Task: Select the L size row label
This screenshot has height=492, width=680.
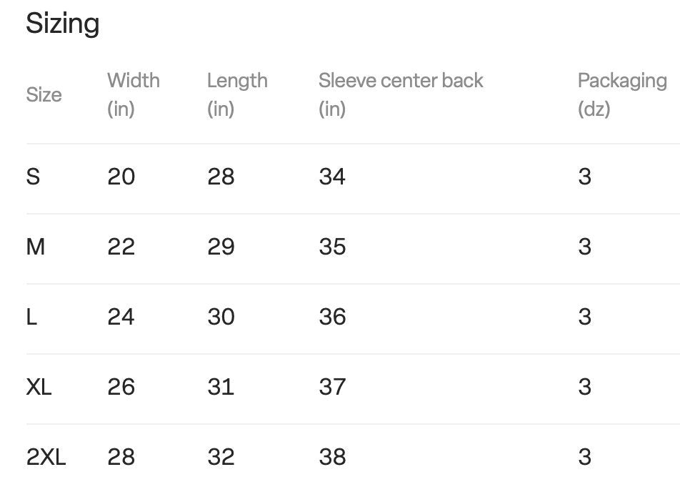Action: (x=31, y=317)
